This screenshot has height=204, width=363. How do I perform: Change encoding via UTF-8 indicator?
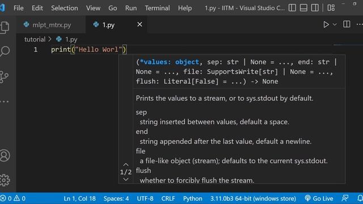pyautogui.click(x=145, y=198)
